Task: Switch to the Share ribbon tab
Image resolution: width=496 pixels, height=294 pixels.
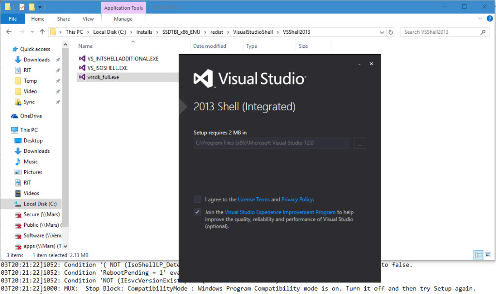Action: coord(63,19)
